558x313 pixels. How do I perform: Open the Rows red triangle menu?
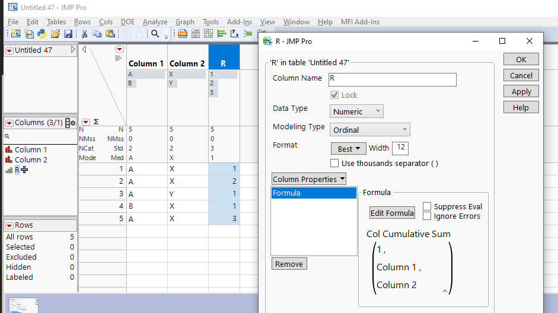(9, 226)
